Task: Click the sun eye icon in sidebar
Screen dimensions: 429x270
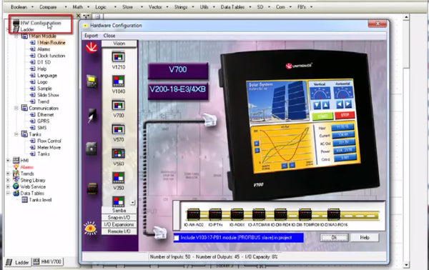Action: coord(90,228)
